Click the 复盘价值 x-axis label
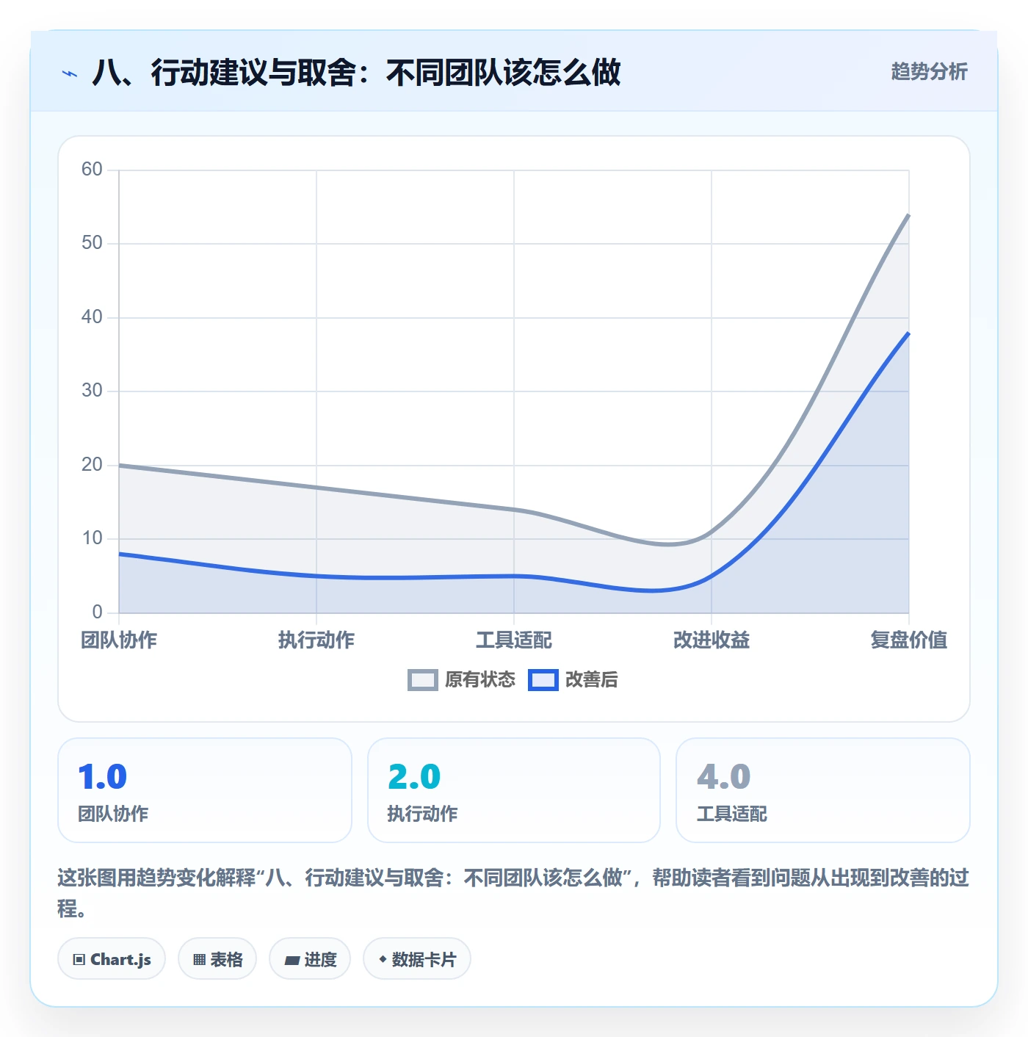1028x1037 pixels. pyautogui.click(x=909, y=640)
